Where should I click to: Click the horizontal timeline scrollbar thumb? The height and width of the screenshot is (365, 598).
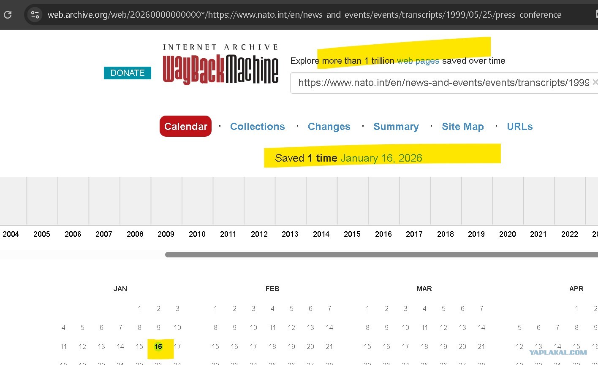381,255
